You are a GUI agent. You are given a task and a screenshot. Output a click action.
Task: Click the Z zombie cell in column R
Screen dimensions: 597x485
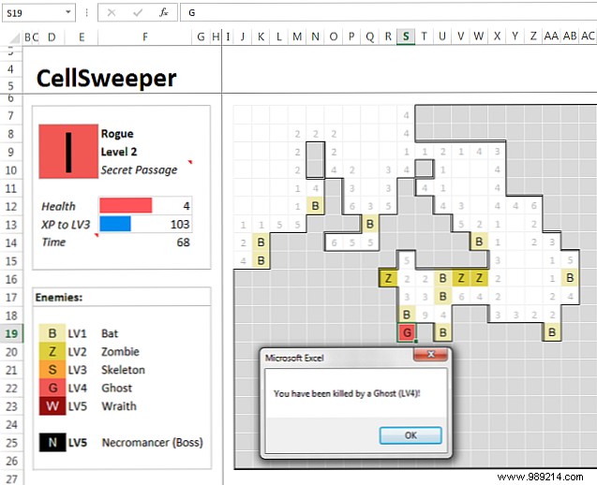click(x=388, y=278)
